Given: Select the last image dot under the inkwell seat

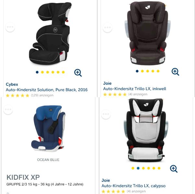Looking at the screenshot, I should (158, 71).
